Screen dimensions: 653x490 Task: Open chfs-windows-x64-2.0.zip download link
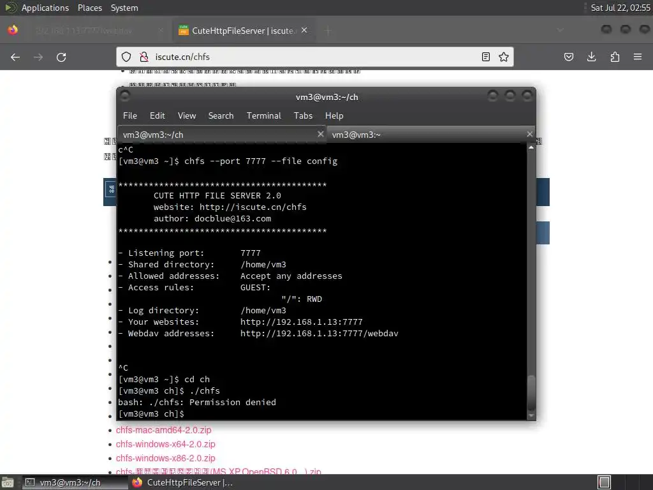pos(166,444)
